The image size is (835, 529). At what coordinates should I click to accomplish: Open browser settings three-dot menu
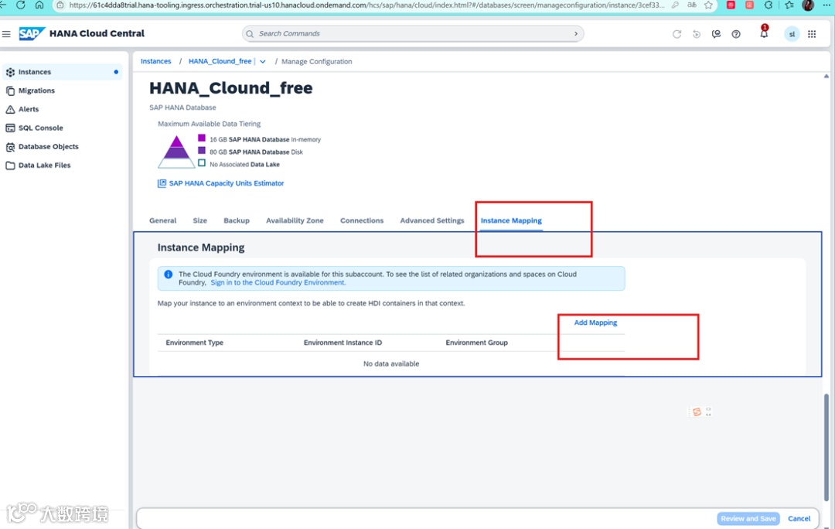[827, 5]
